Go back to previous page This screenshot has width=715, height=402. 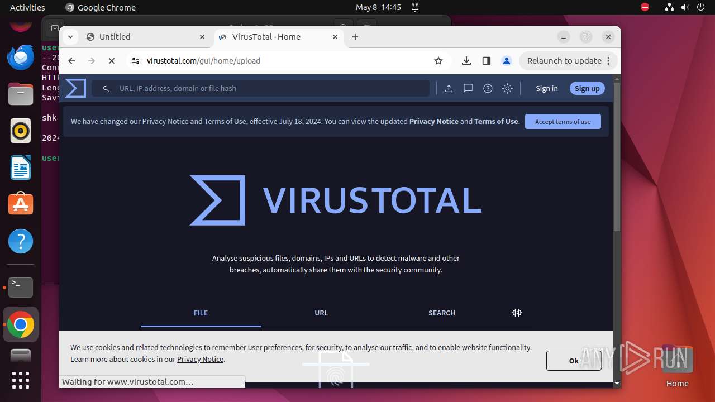coord(71,61)
